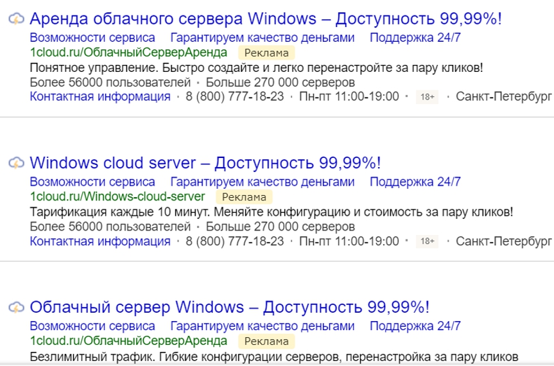
Task: Open 'Гарантируем качество деньгами' under 'Облачный сервер Windows'
Action: tap(262, 326)
